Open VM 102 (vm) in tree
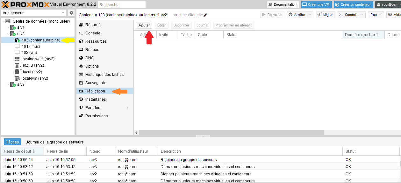Screen dimensions: 401x183 point(29,53)
